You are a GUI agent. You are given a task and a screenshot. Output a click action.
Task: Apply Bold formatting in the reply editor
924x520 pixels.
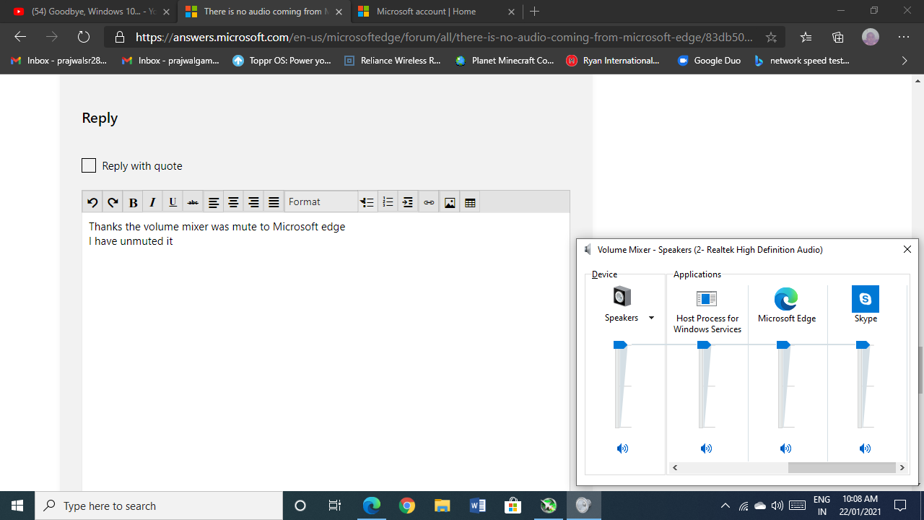pyautogui.click(x=133, y=202)
